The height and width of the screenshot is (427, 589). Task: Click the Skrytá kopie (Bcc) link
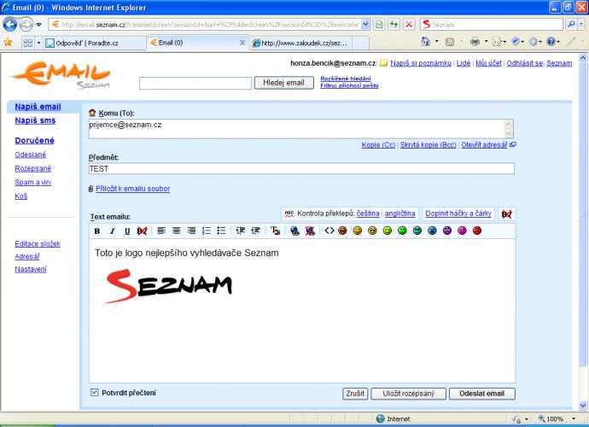(428, 144)
